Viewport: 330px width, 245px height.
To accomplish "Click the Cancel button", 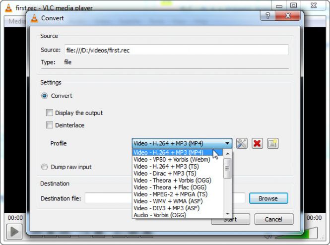I will [273, 219].
